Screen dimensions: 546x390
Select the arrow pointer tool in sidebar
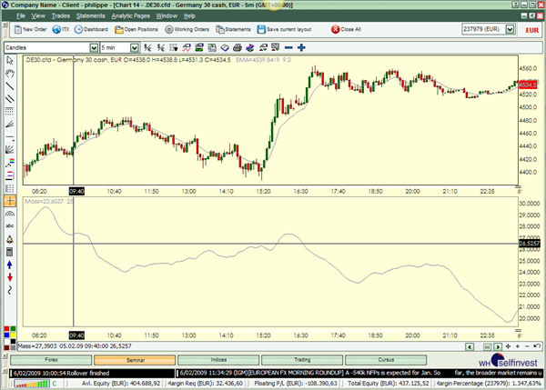tap(10, 61)
